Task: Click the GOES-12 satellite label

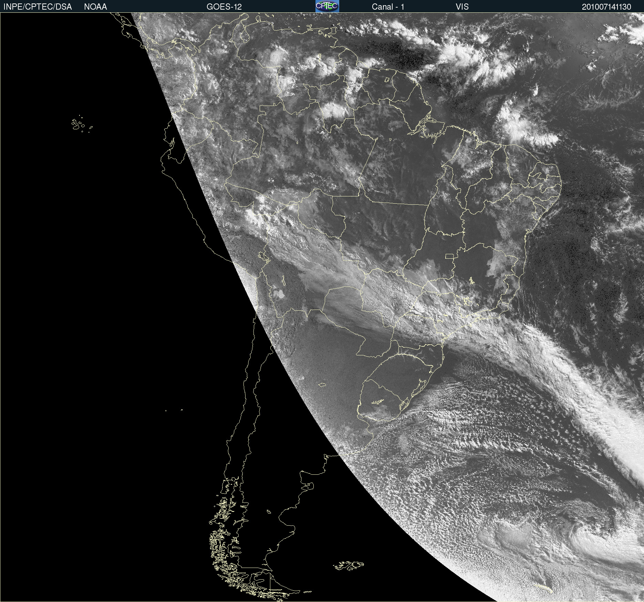Action: click(224, 7)
